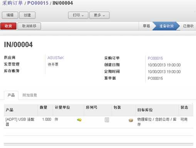The image size is (196, 148).
Task: Click the 定期时间 value 10/30/2013 19:00:00
Action: pos(164,72)
